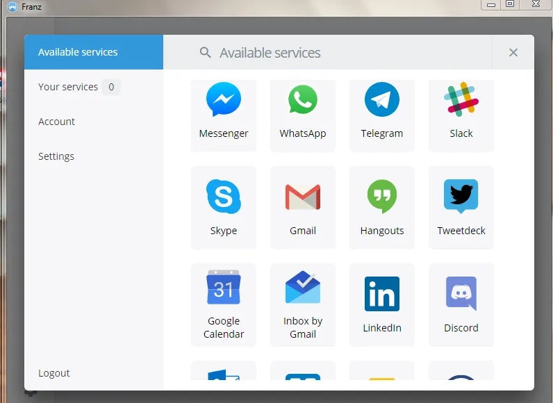Select the LinkedIn service icon

click(382, 294)
